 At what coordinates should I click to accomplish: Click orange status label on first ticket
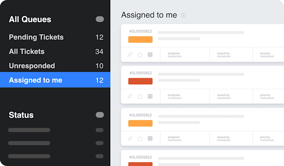(x=140, y=40)
